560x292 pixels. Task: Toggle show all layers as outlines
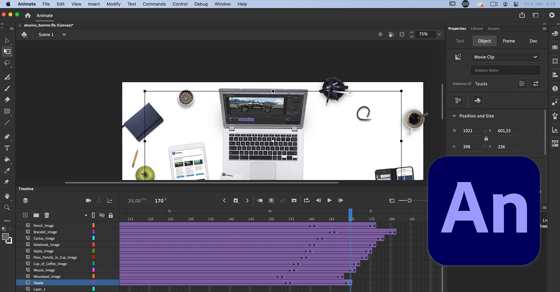point(93,215)
